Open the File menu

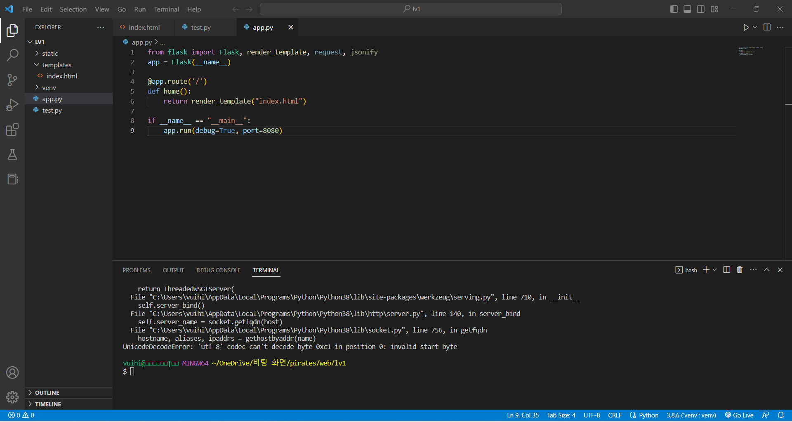coord(27,9)
